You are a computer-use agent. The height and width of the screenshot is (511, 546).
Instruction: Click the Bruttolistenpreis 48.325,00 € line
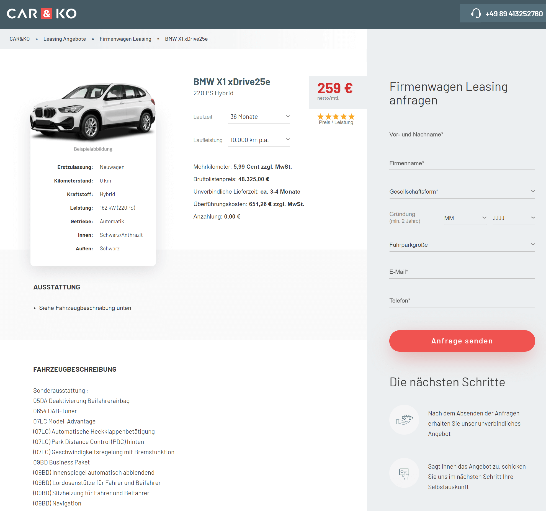pos(231,179)
